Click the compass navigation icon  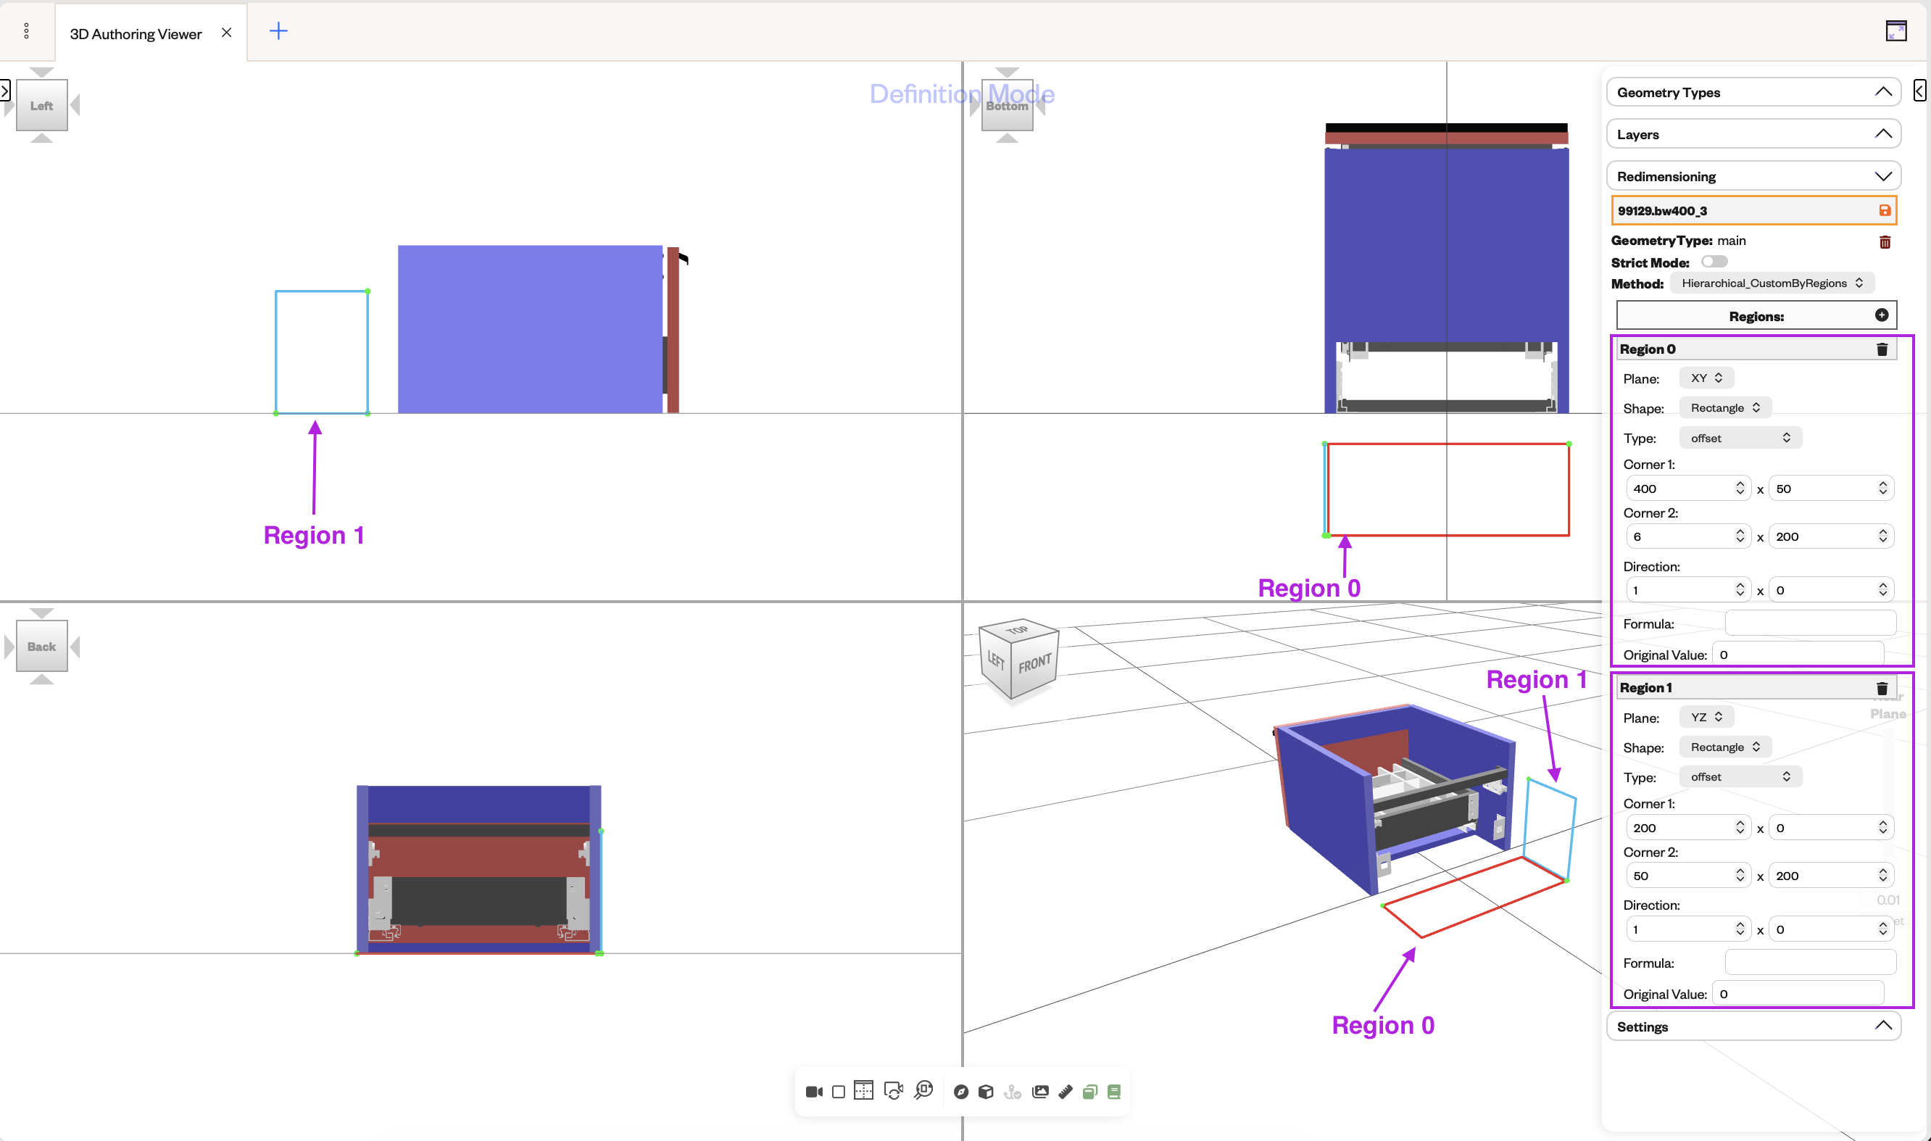click(961, 1092)
